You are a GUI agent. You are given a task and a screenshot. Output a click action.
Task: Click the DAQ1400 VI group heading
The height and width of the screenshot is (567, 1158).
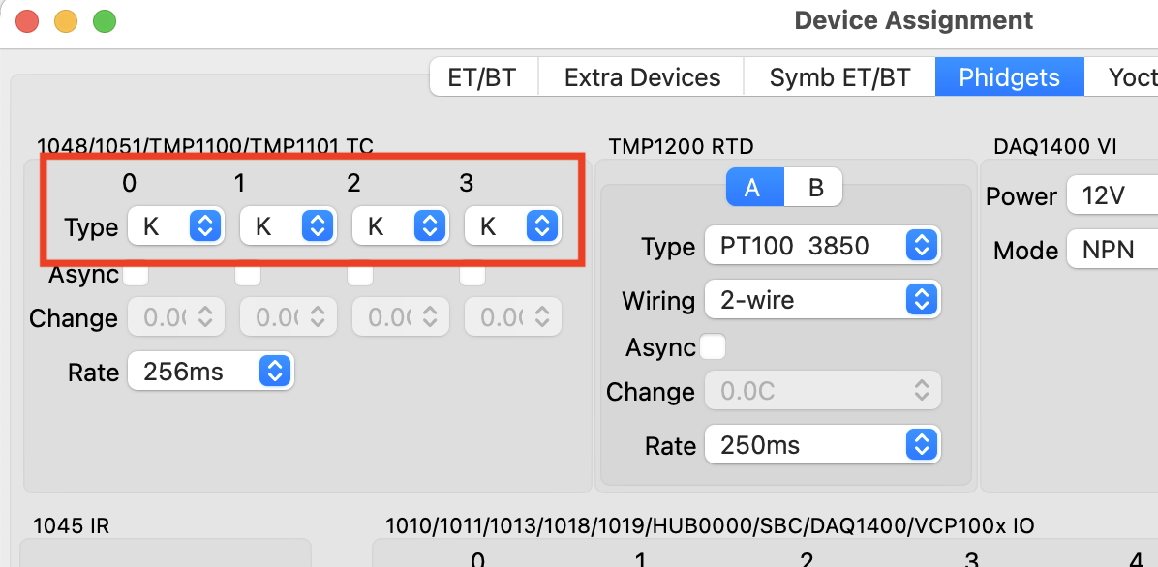pyautogui.click(x=1054, y=147)
